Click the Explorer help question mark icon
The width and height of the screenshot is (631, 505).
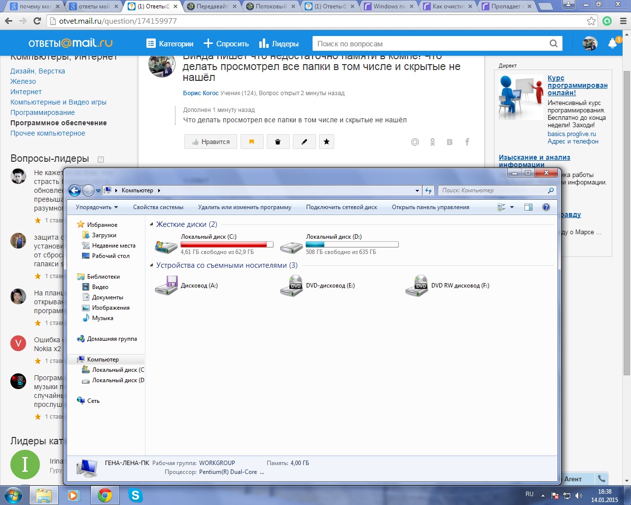click(546, 207)
